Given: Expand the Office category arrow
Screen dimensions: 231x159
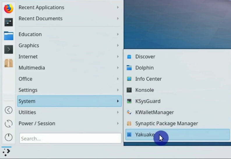Looking at the screenshot, I should point(118,79).
